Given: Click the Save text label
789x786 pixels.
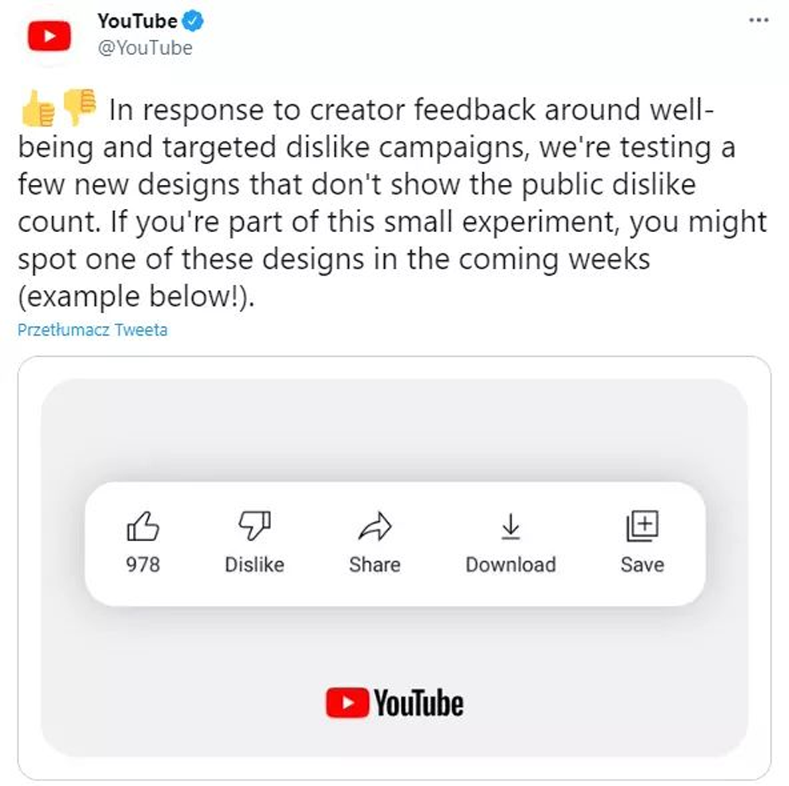Looking at the screenshot, I should tap(642, 564).
